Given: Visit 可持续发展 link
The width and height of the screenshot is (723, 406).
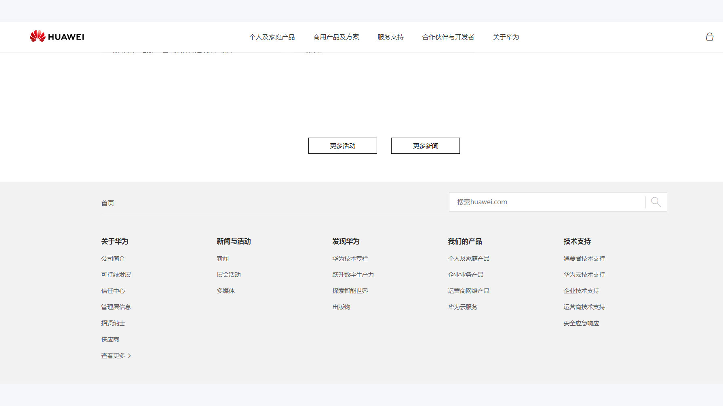Looking at the screenshot, I should [x=116, y=275].
